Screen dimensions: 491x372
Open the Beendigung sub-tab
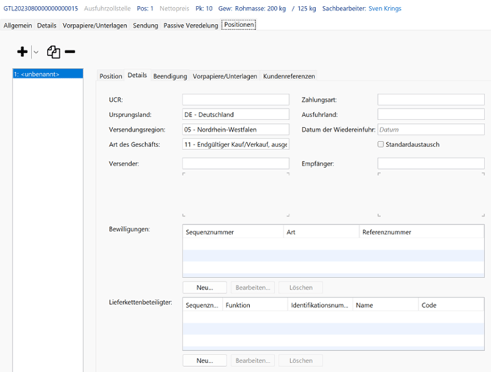[170, 76]
